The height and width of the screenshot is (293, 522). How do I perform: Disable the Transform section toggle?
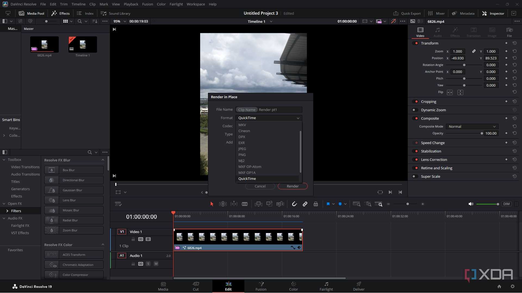415,43
